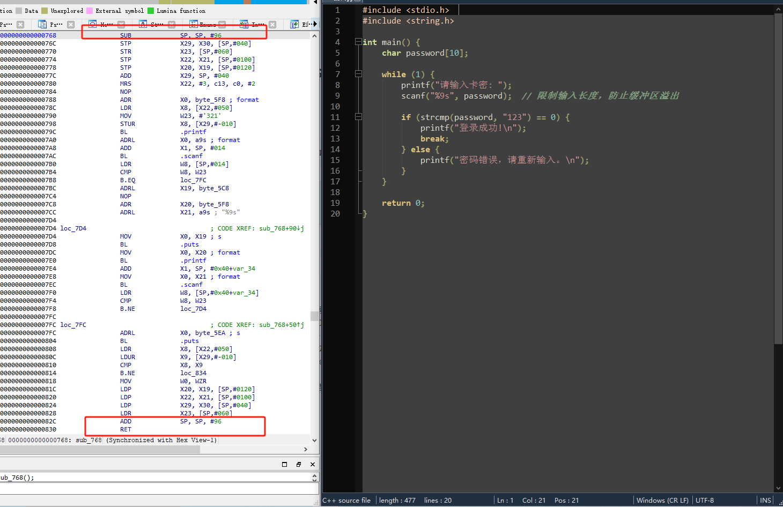Click the '#include <string.h>' line
This screenshot has height=507, width=783.
[408, 21]
